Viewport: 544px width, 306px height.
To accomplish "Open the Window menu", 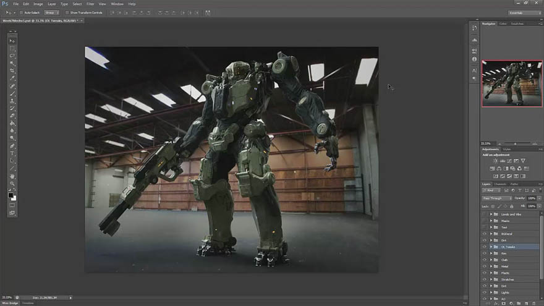I will point(117,4).
